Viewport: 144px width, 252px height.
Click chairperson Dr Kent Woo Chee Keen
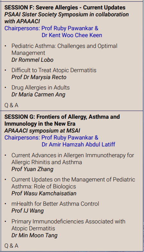72,35
